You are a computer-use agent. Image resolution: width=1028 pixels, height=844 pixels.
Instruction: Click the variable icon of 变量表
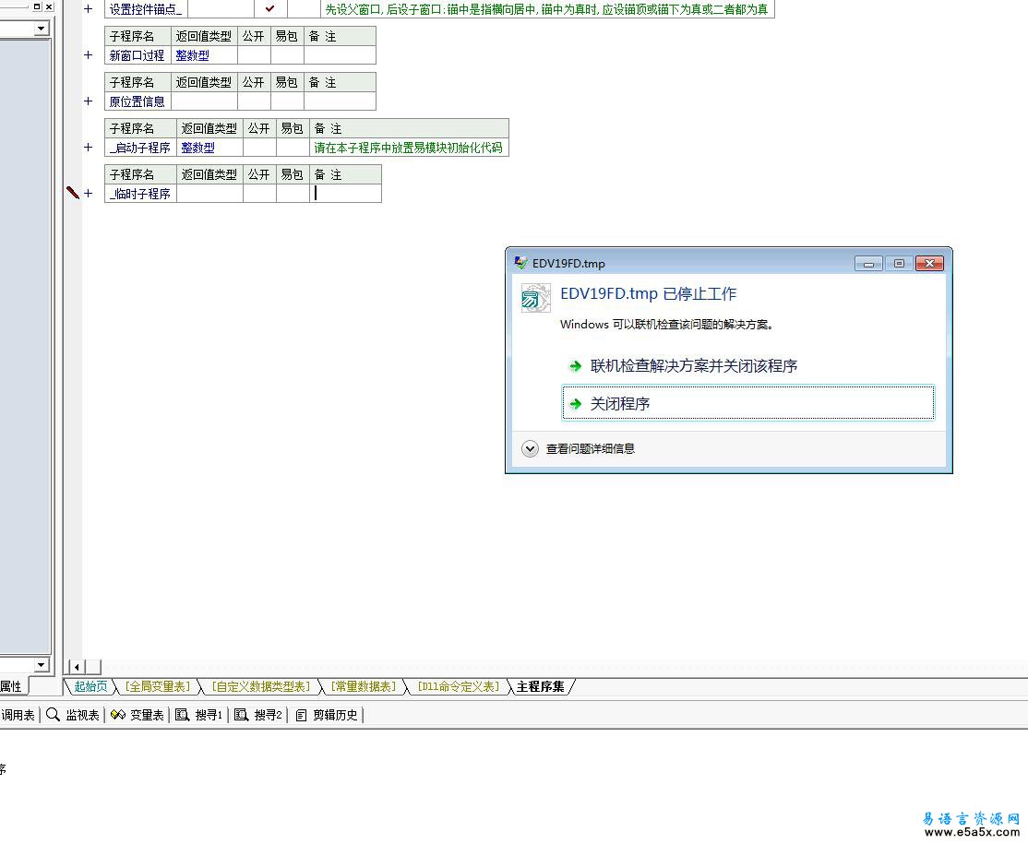click(x=118, y=715)
